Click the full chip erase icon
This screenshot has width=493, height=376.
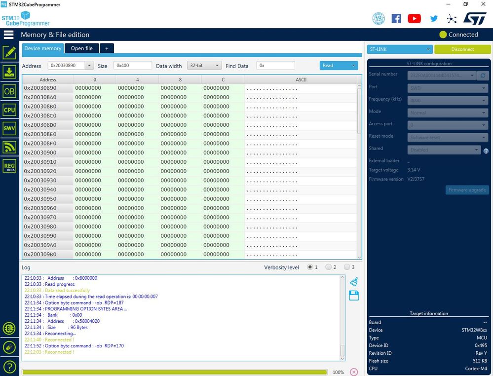click(x=9, y=347)
